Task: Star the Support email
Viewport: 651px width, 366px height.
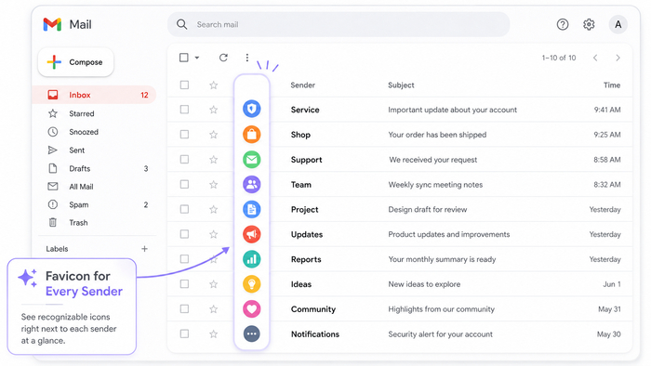Action: (213, 160)
